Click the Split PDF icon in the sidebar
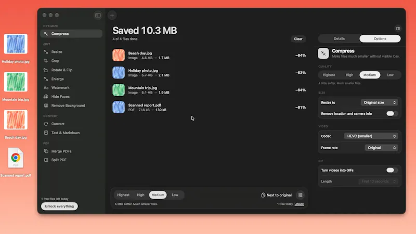 pyautogui.click(x=46, y=160)
